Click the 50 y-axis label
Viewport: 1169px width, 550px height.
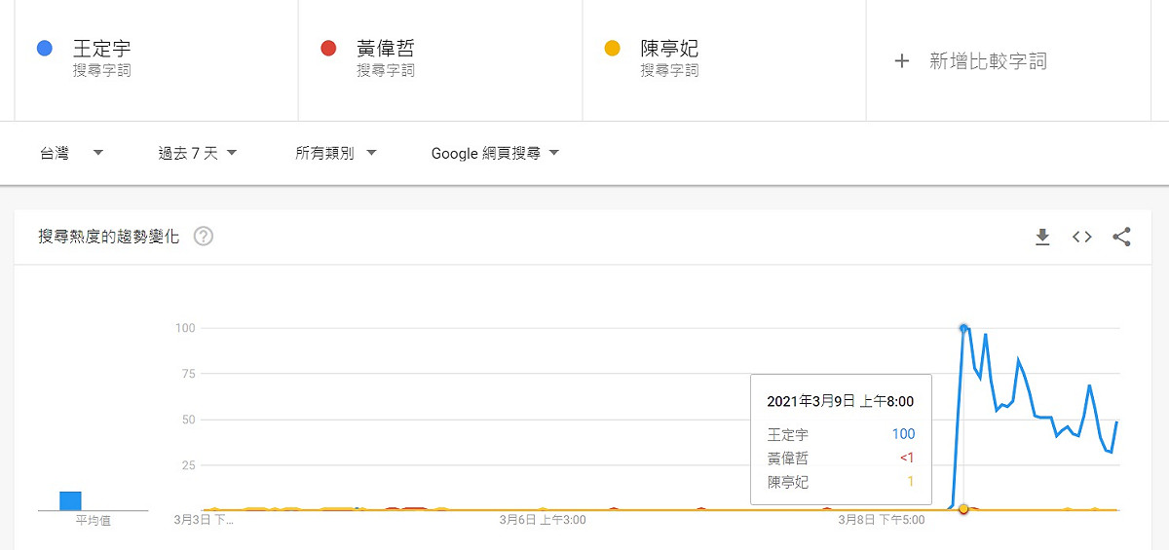188,420
